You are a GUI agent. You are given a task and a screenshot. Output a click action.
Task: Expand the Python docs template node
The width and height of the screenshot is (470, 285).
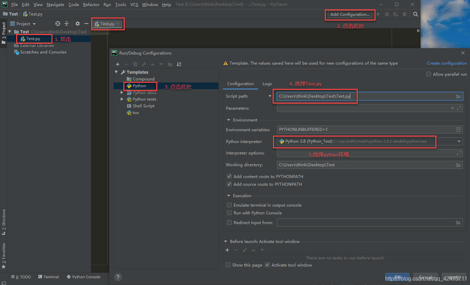[x=122, y=92]
